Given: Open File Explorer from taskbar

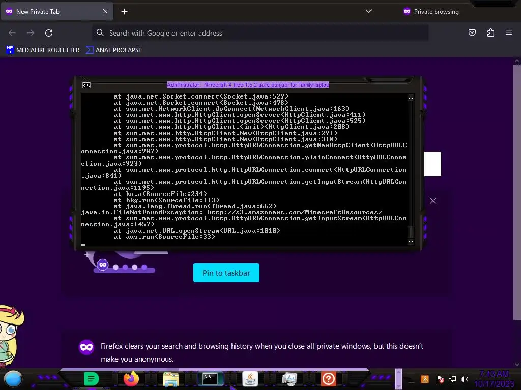Looking at the screenshot, I should [171, 379].
